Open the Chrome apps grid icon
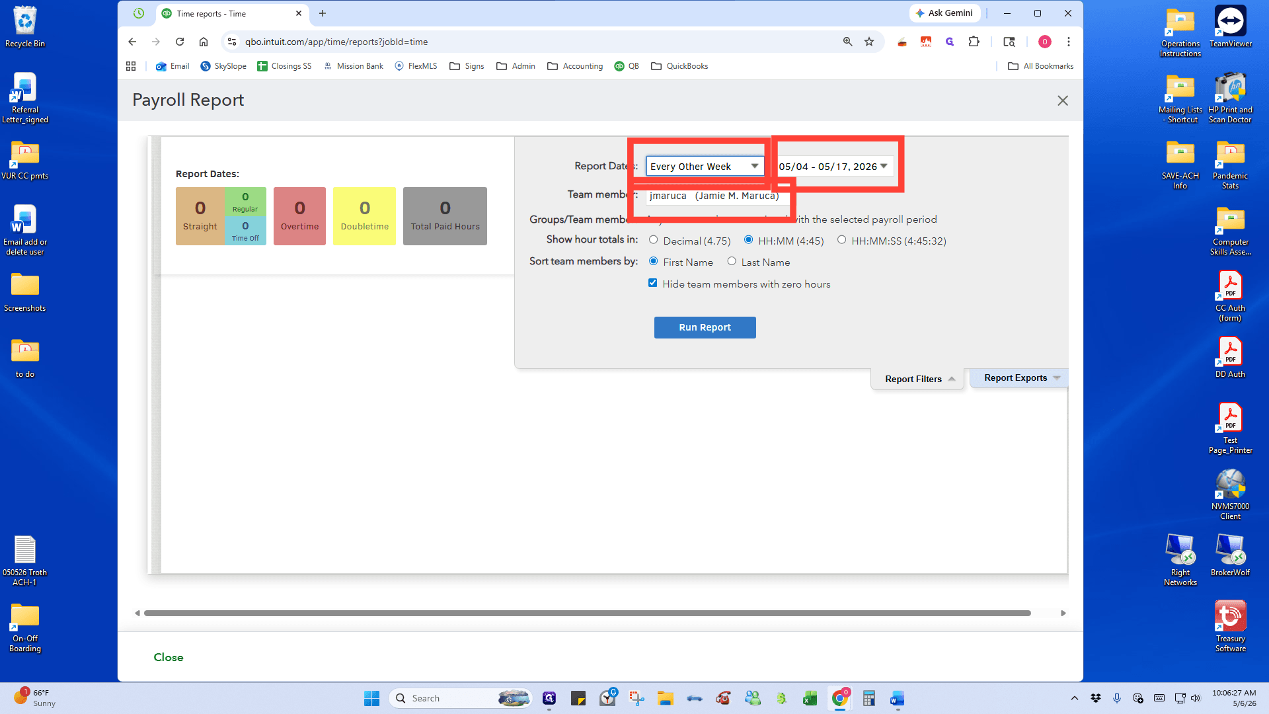The width and height of the screenshot is (1269, 714). (x=131, y=66)
